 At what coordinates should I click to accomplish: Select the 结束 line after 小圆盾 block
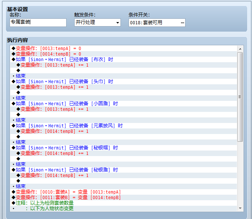pyautogui.click(x=123, y=120)
